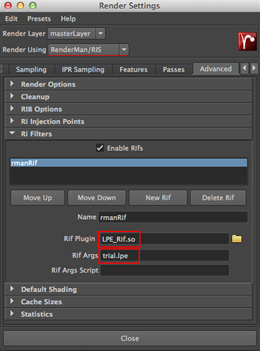Select rmanRif in the filter list
The image size is (260, 351).
[129, 163]
